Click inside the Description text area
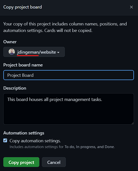 [69, 109]
